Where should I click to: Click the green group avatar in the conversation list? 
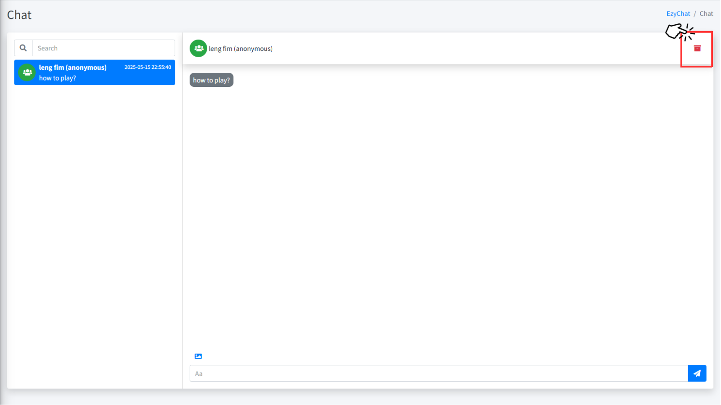(27, 72)
